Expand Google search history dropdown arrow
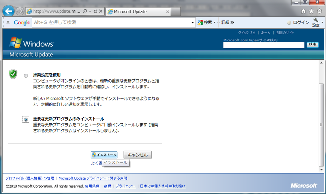The height and width of the screenshot is (194, 326). [x=193, y=22]
